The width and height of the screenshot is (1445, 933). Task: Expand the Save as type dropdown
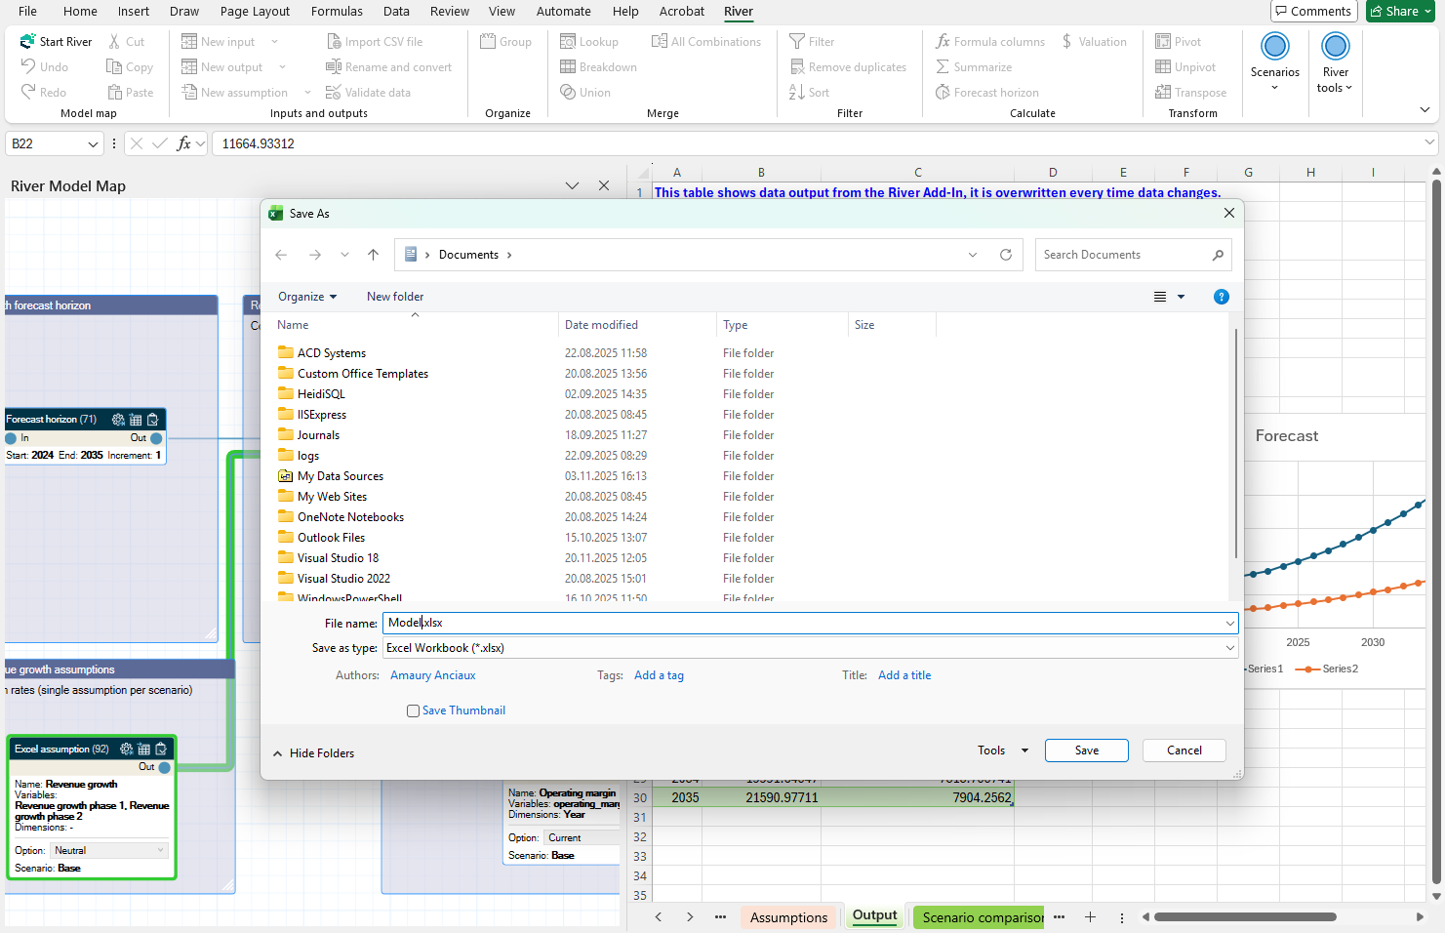pos(1229,648)
